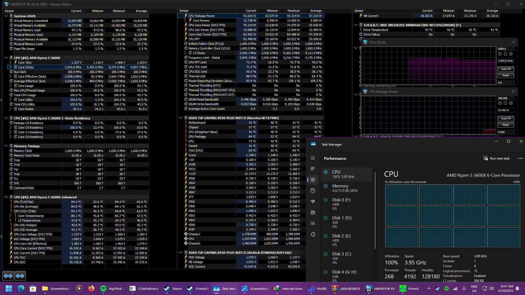Select Disk 1 (D:) in performance list
The height and width of the screenshot is (295, 525).
[x=346, y=222]
